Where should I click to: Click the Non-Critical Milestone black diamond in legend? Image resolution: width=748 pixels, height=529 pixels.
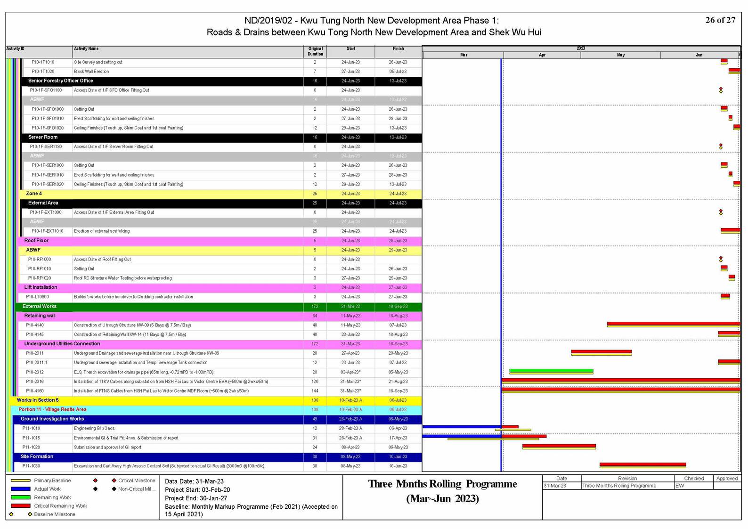pyautogui.click(x=114, y=489)
